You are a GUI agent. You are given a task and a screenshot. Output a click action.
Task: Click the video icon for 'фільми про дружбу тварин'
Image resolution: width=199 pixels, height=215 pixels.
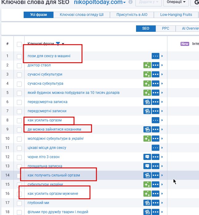[x=147, y=212]
